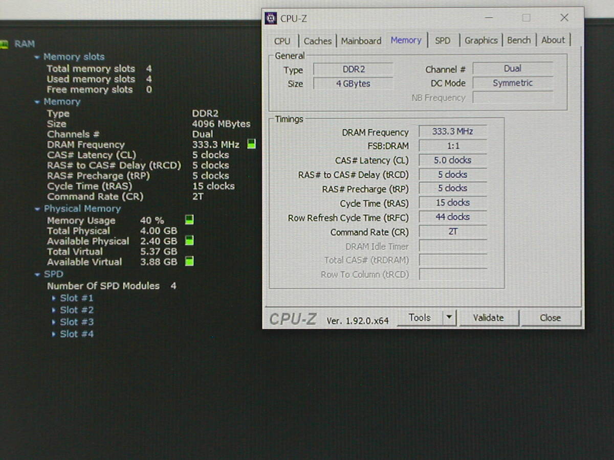Click the Channels # row label

click(73, 134)
